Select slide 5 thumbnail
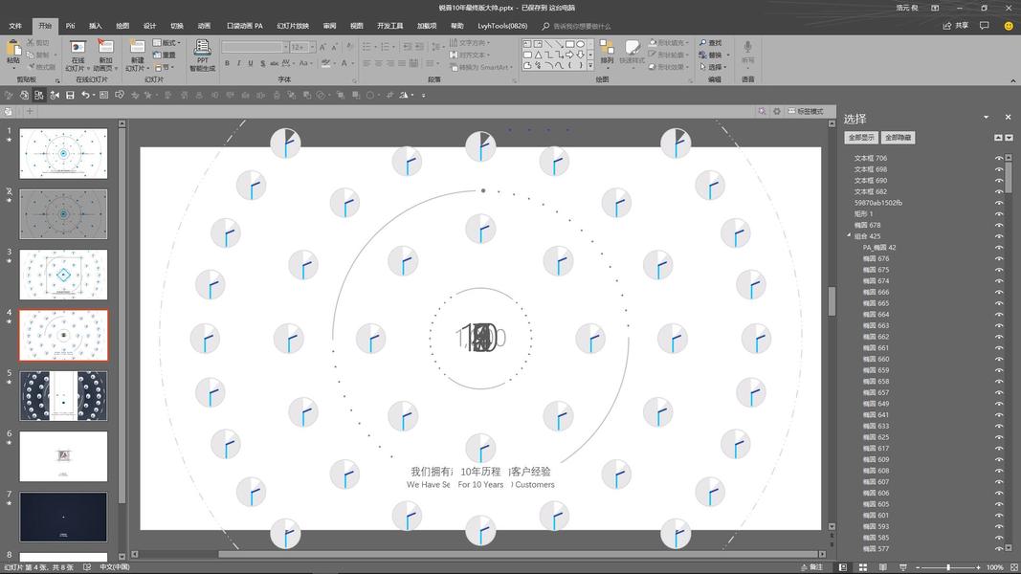1021x574 pixels. coord(63,396)
